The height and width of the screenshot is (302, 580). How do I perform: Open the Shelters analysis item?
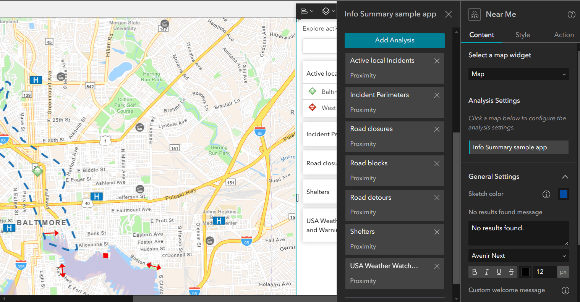pos(394,239)
